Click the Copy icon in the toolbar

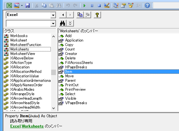tap(44, 5)
